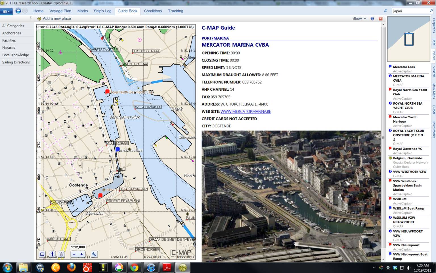Click the Windows Start orb
The height and width of the screenshot is (273, 436).
tap(7, 267)
